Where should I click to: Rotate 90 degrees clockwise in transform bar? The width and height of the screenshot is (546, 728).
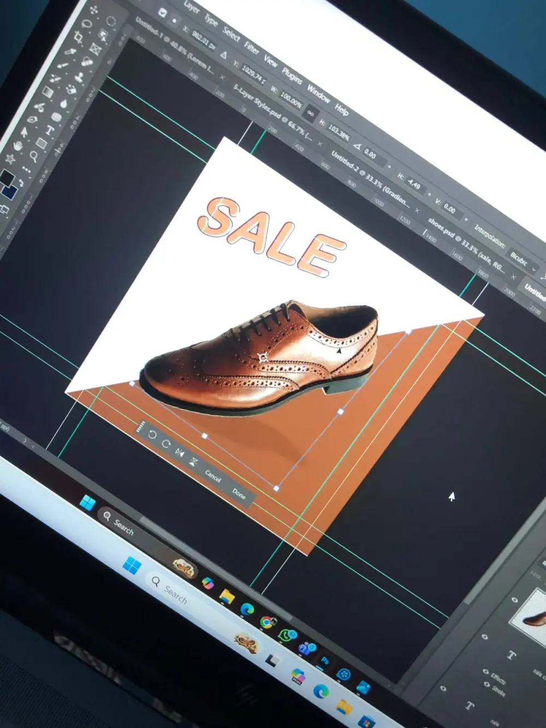tap(166, 443)
